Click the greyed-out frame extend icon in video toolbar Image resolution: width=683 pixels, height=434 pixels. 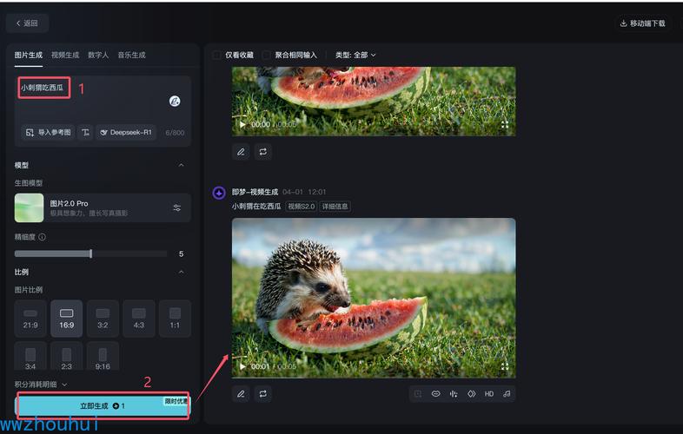418,394
